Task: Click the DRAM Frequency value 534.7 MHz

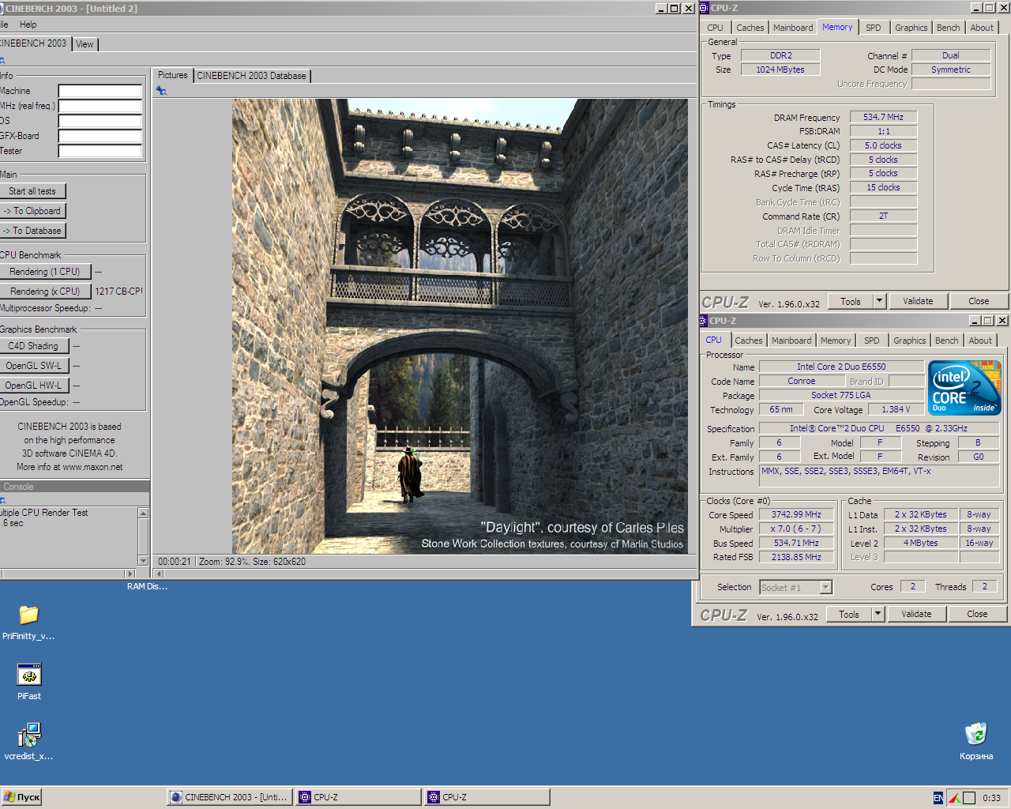Action: pyautogui.click(x=883, y=117)
